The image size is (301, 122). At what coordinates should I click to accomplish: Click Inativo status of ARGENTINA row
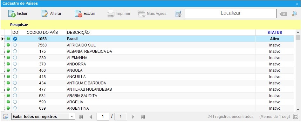click(x=275, y=108)
